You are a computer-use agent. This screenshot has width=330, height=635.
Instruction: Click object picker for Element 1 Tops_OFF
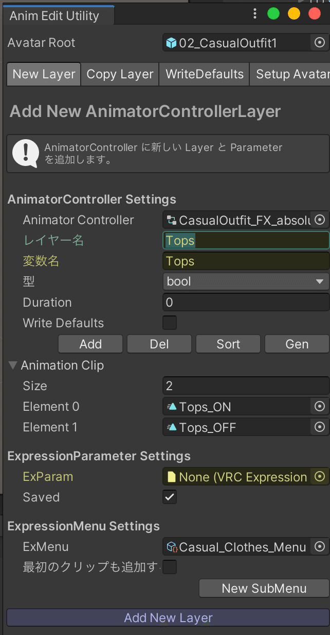coord(320,427)
